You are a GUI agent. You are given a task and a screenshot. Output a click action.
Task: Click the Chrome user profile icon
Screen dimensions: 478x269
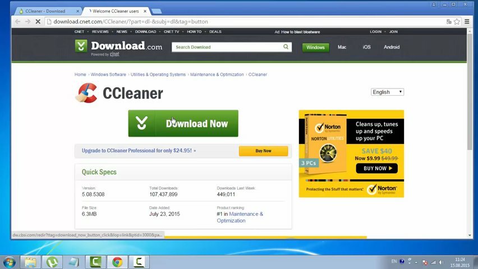tap(434, 4)
